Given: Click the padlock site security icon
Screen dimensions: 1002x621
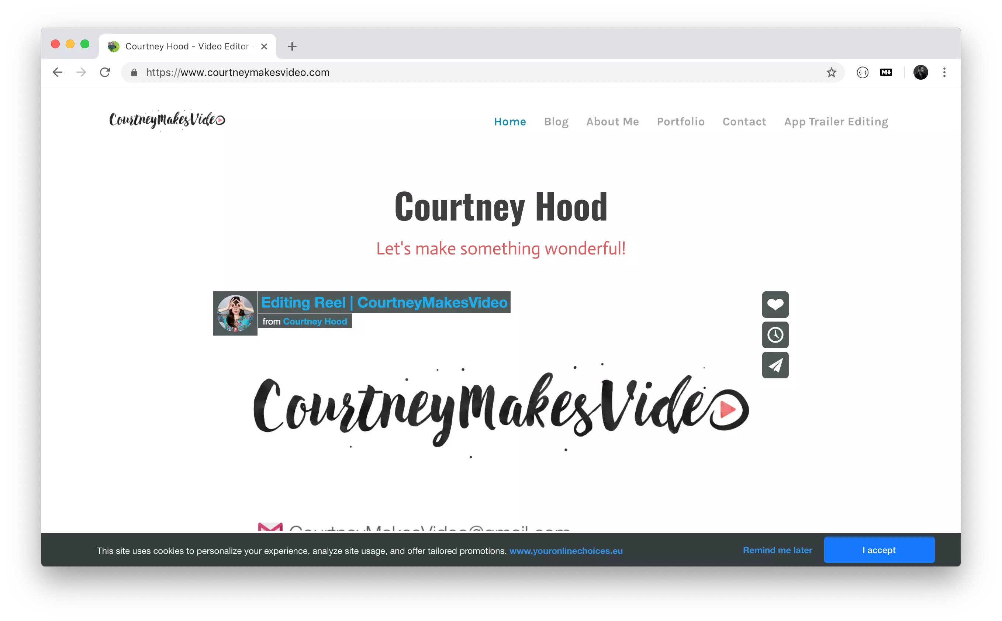Looking at the screenshot, I should point(134,73).
